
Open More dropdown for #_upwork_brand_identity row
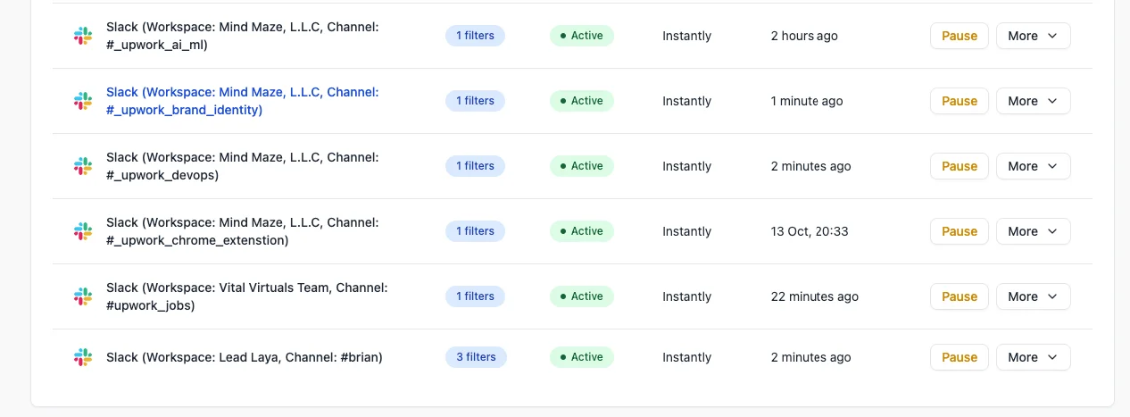[x=1033, y=101]
